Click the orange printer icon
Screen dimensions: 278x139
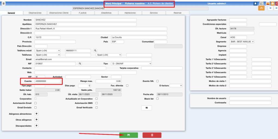tap(272, 4)
